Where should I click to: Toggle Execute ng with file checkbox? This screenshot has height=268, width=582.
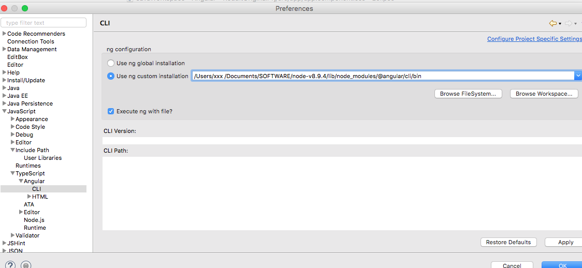[x=111, y=111]
